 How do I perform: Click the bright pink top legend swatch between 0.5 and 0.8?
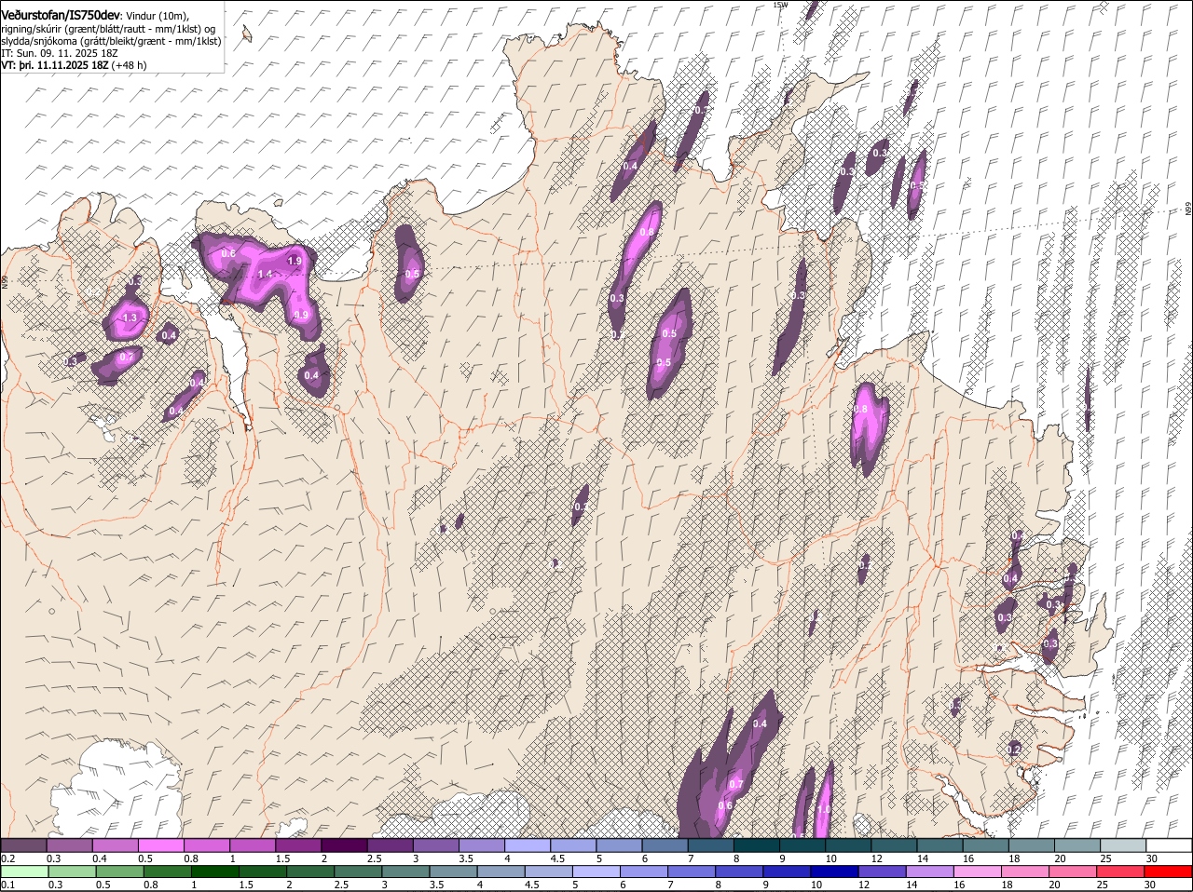161,845
